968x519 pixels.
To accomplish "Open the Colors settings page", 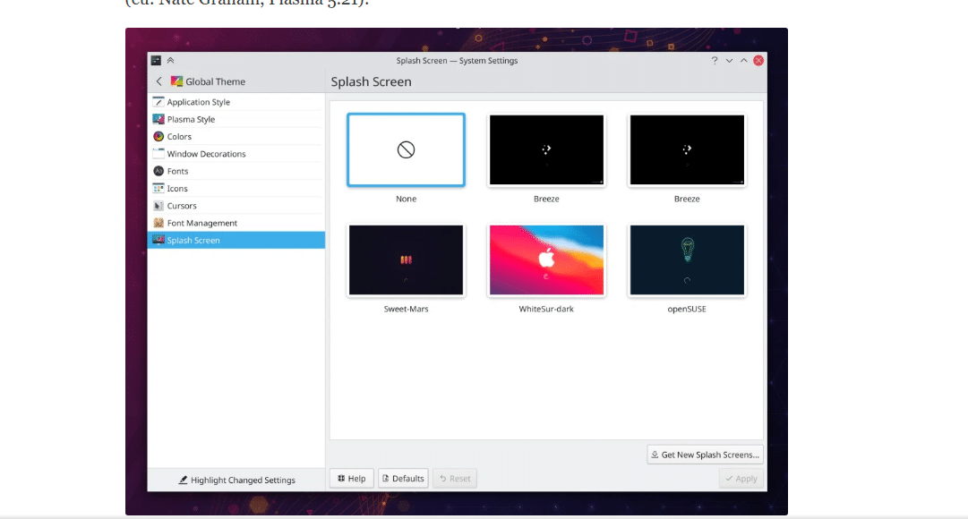I will pyautogui.click(x=236, y=136).
